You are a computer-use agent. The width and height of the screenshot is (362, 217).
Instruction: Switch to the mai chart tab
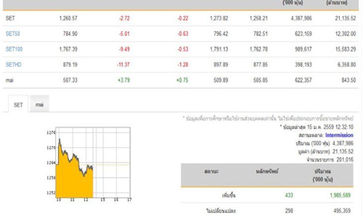[39, 105]
